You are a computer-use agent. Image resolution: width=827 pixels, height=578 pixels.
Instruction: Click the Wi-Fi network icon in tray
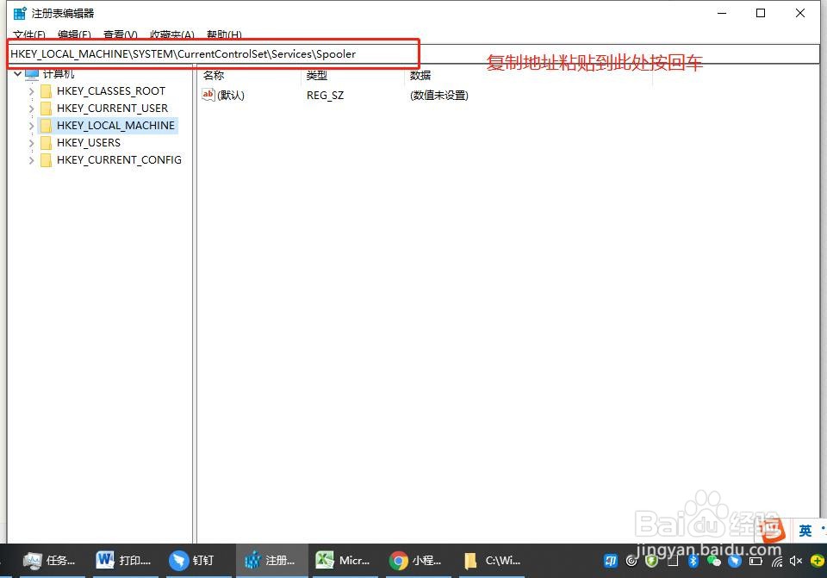[775, 561]
